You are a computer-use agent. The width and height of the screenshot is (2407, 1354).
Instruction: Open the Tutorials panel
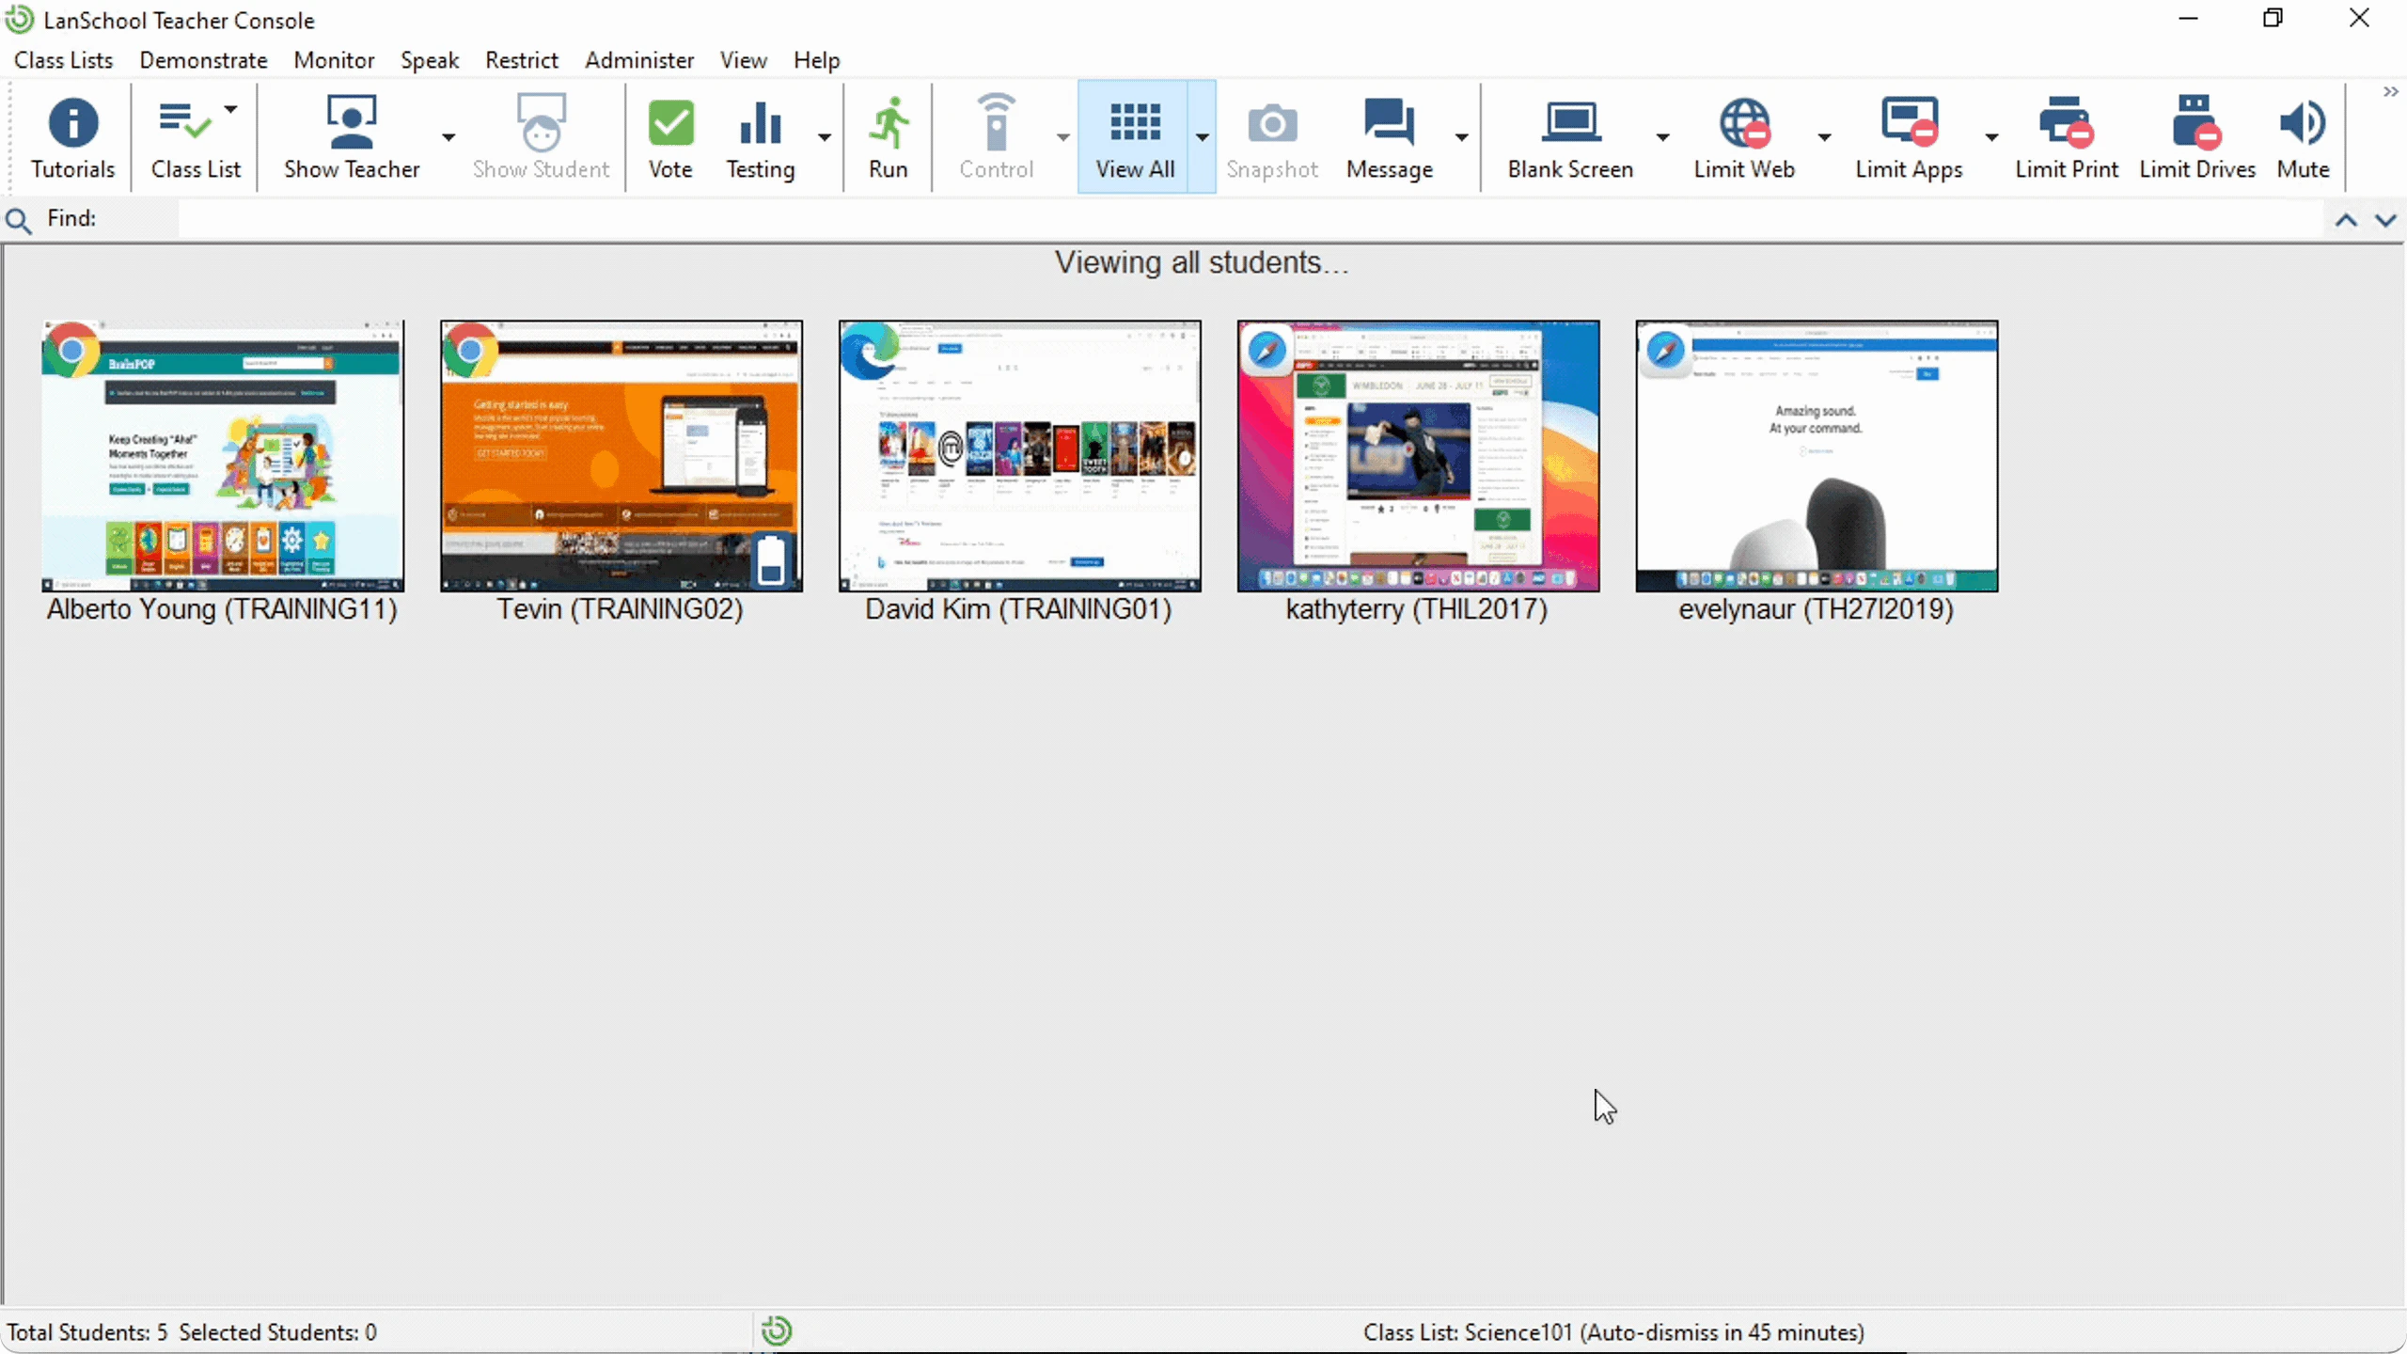73,136
